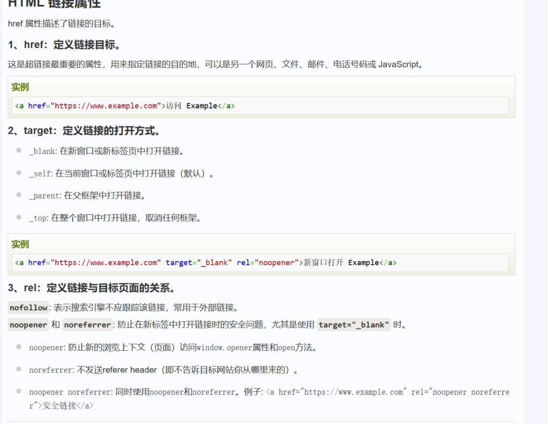Click the "HTML 链接属性" page heading
Viewport: 548px width, 424px height.
click(54, 4)
